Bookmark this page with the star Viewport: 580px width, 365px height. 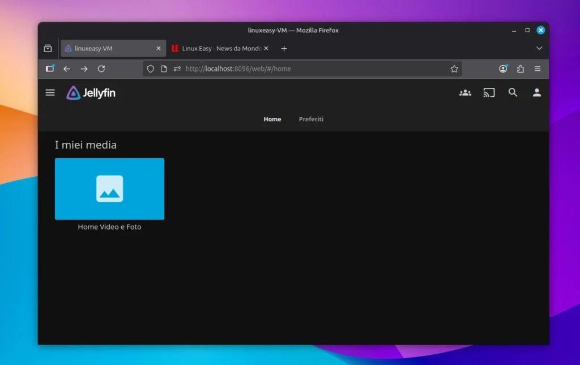tap(454, 69)
